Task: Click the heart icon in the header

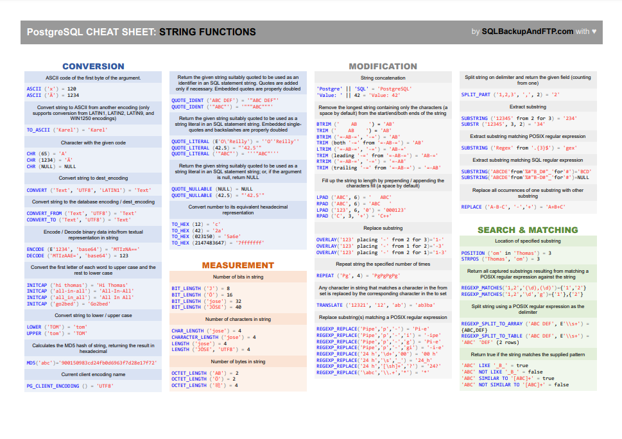Action: (594, 31)
